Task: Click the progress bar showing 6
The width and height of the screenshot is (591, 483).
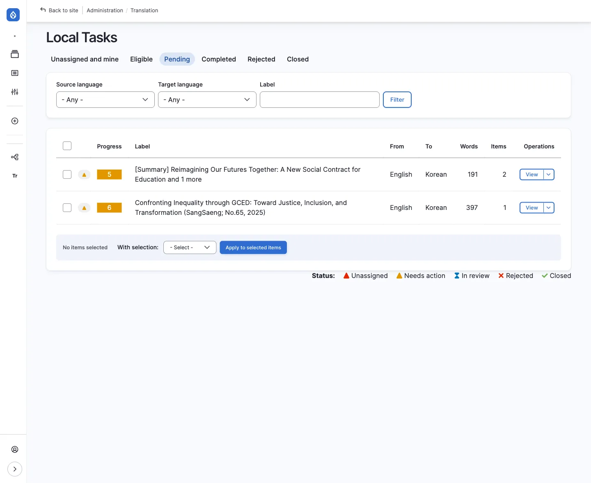Action: coord(109,207)
